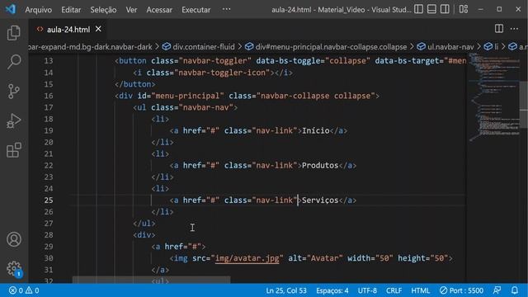Image resolution: width=528 pixels, height=297 pixels.
Task: Open the Customize Layout control
Action: point(464,9)
